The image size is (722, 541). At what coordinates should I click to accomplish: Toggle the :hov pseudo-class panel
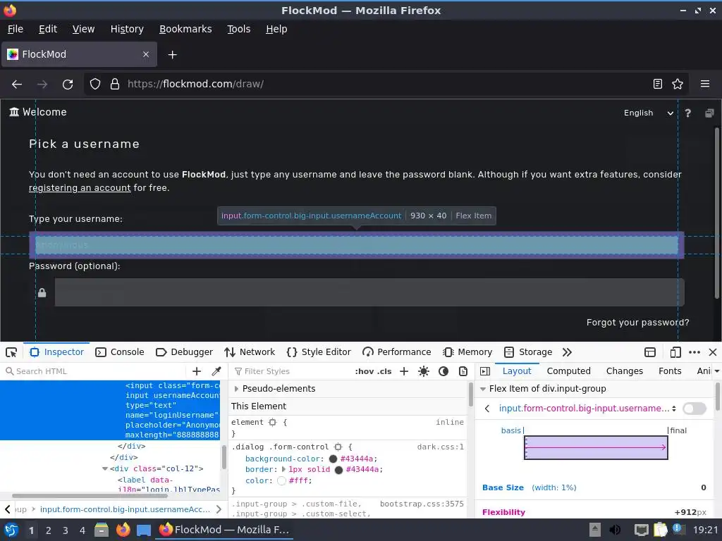[365, 371]
